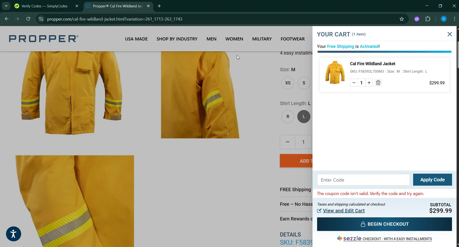Select size XS
This screenshot has width=459, height=247.
288,83
